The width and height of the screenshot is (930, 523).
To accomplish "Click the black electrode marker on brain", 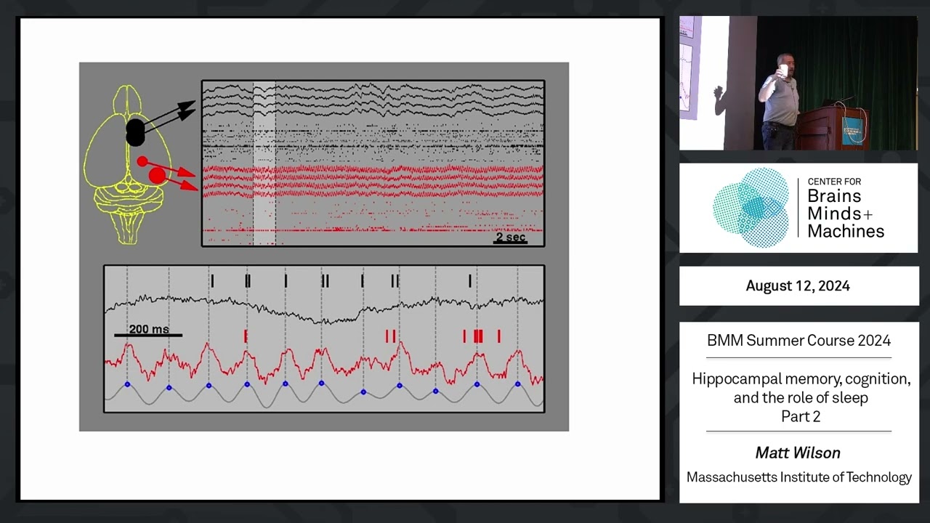I will tap(135, 132).
